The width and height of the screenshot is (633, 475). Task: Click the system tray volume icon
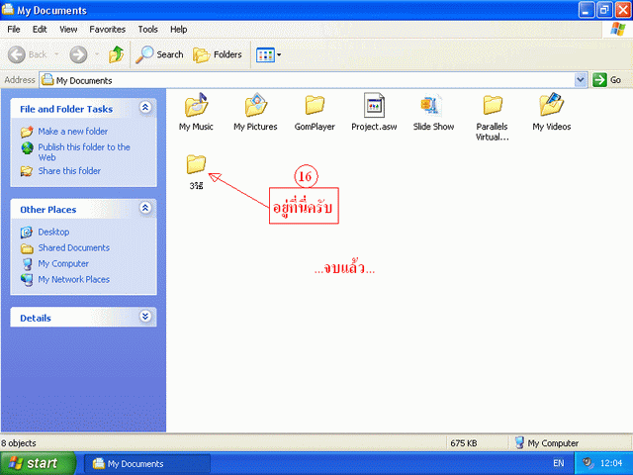pyautogui.click(x=588, y=463)
